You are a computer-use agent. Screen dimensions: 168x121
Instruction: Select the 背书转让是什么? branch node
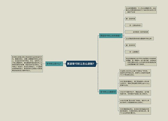[54, 64]
